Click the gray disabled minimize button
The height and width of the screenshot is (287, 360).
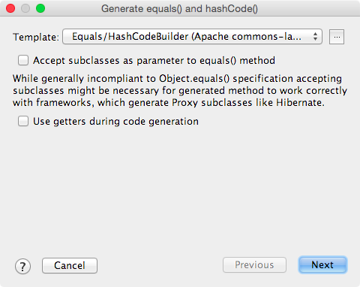(x=25, y=8)
